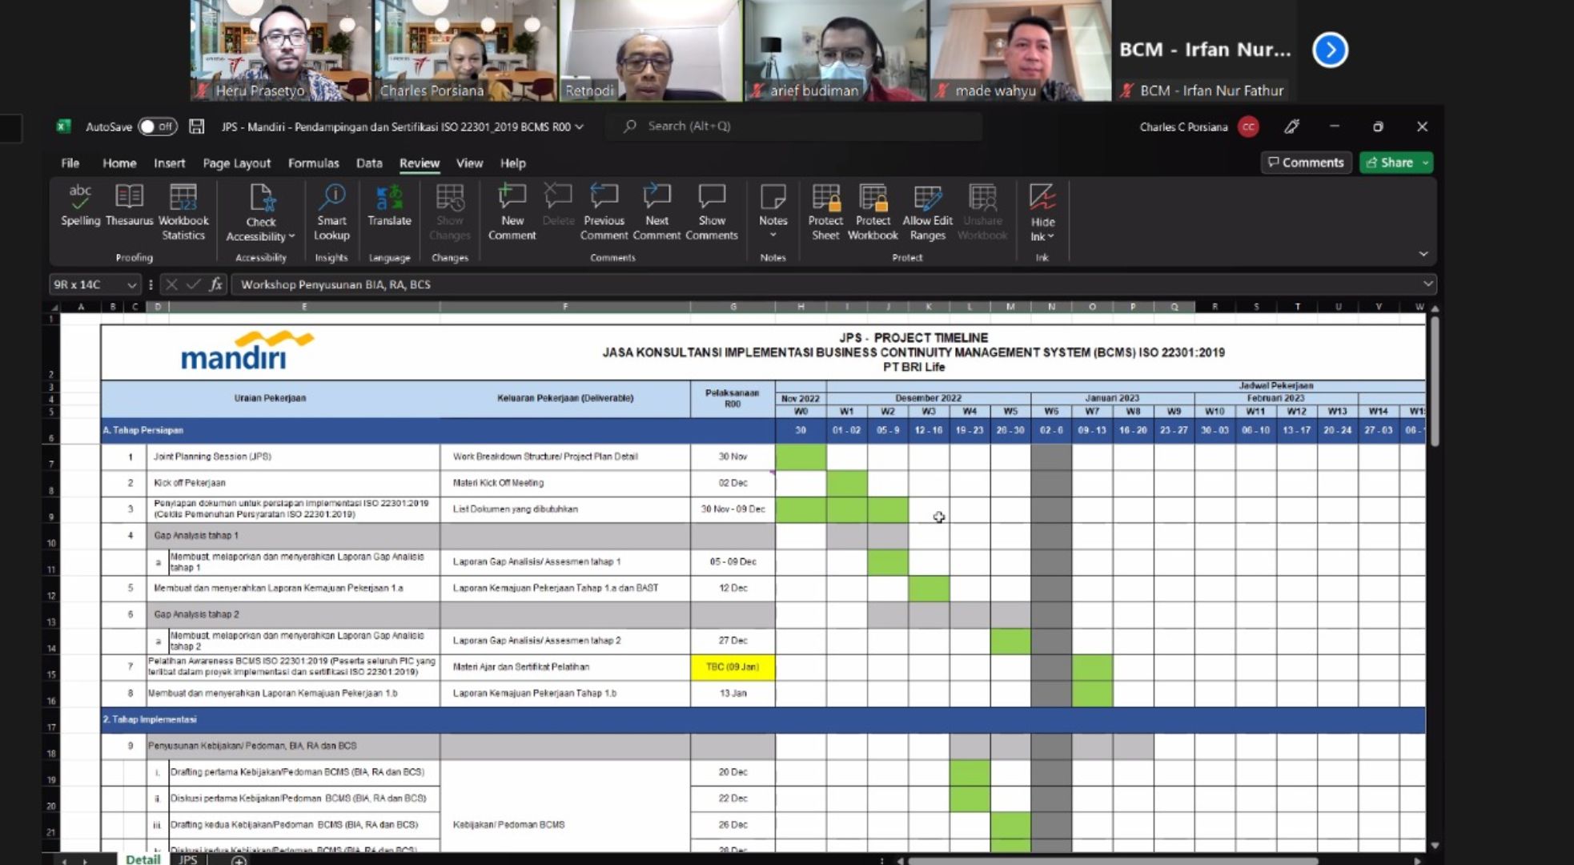The width and height of the screenshot is (1574, 865).
Task: Click the Check Accessibility icon
Action: pyautogui.click(x=261, y=198)
